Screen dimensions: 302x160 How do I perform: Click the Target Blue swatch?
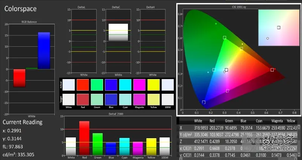[111, 99]
